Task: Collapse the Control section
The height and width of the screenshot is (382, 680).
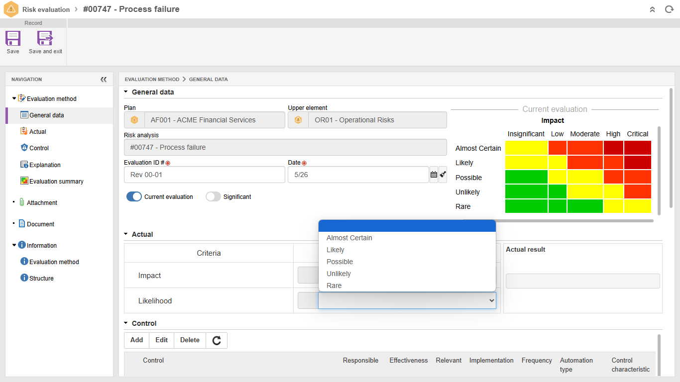Action: (x=126, y=323)
